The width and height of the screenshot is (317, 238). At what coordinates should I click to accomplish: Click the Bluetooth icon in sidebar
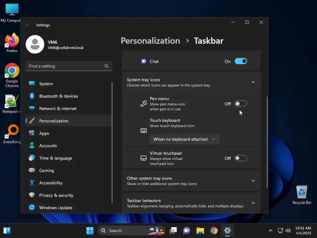[32, 96]
